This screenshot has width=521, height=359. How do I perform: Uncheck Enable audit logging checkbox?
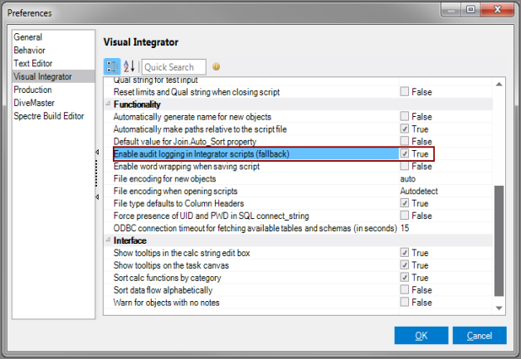404,153
